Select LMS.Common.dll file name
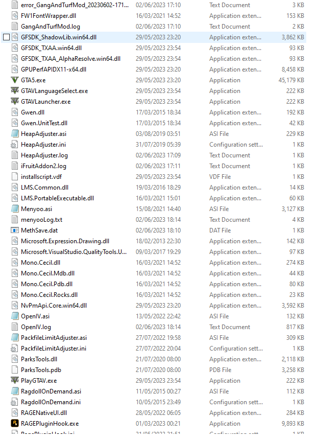 [44, 188]
